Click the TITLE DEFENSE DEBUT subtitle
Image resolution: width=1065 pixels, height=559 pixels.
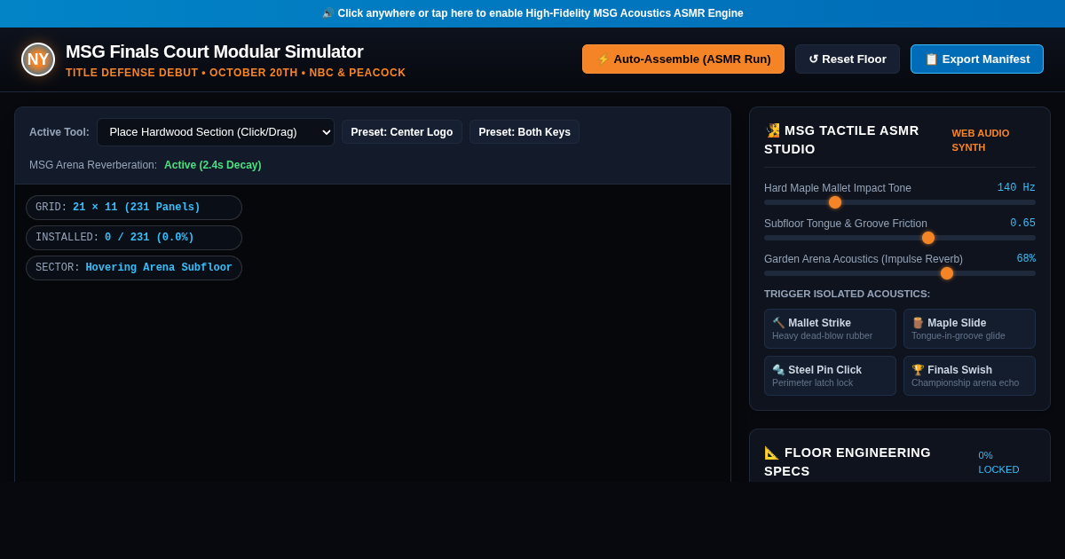click(x=235, y=73)
